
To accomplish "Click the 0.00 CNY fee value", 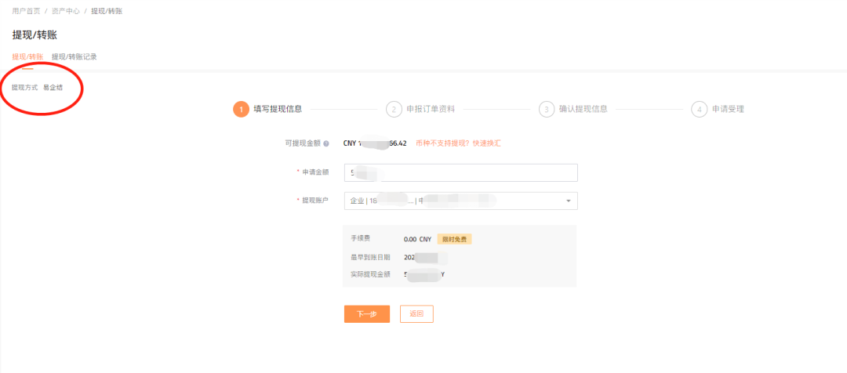I will pos(417,239).
